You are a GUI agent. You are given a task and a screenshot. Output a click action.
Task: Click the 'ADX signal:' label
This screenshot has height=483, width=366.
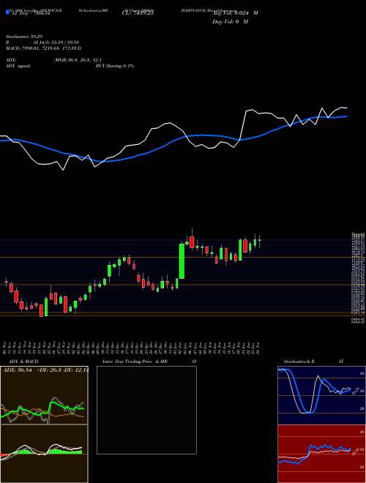coord(18,66)
